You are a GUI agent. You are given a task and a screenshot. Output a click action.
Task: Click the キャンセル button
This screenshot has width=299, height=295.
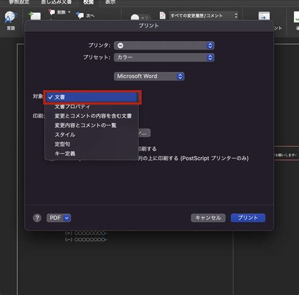(x=208, y=218)
